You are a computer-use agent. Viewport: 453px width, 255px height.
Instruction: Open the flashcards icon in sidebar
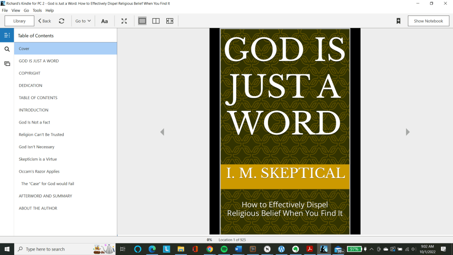pos(7,63)
